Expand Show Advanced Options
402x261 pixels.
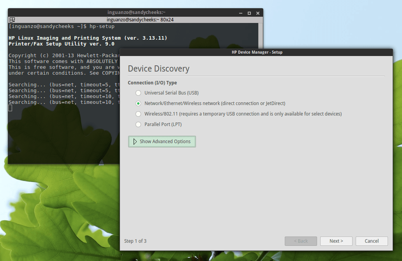(x=162, y=141)
